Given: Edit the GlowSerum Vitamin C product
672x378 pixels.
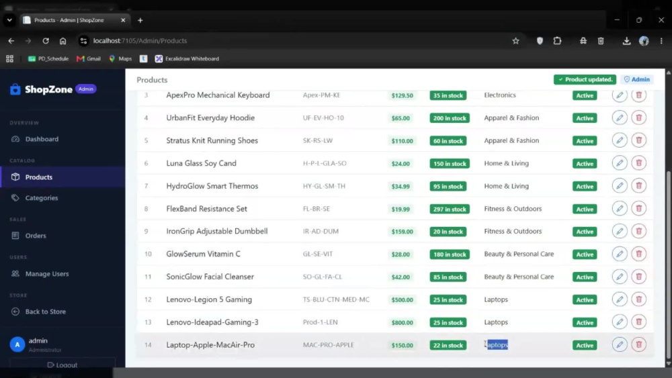Looking at the screenshot, I should pos(620,254).
